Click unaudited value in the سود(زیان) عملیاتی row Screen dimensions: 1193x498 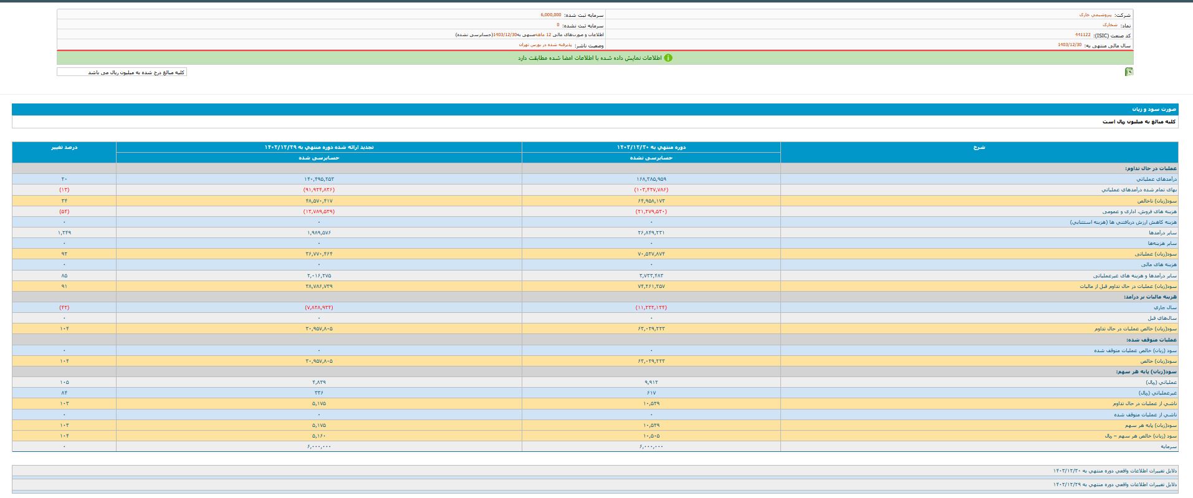(x=651, y=254)
